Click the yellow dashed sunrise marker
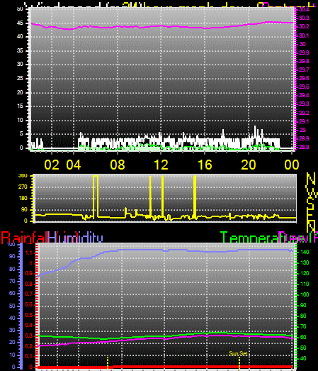This screenshot has width=318, height=371. point(108,362)
